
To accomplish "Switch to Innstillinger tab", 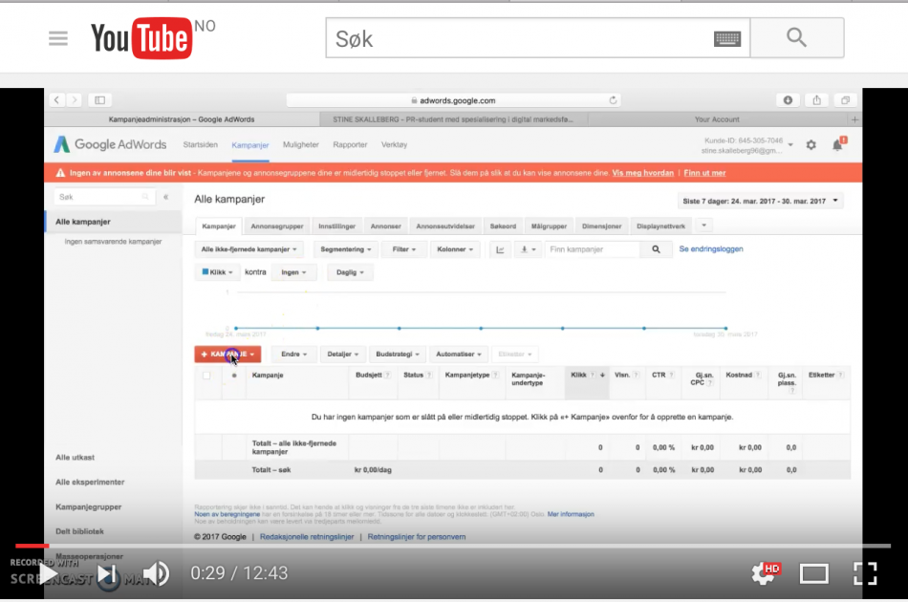I will (x=336, y=226).
